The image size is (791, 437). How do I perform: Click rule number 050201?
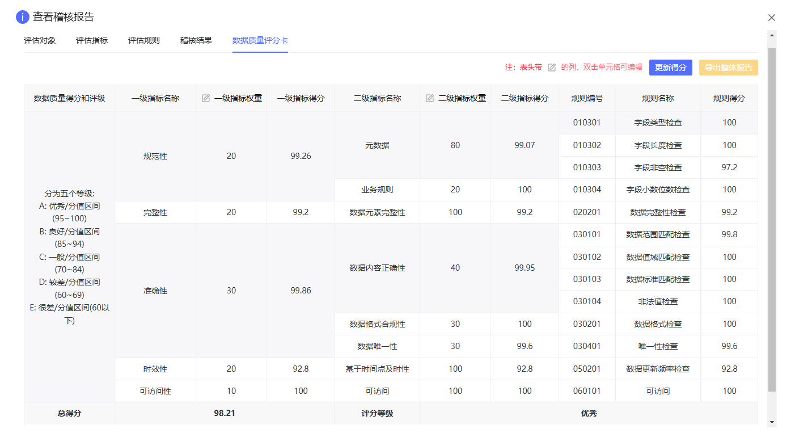click(587, 369)
